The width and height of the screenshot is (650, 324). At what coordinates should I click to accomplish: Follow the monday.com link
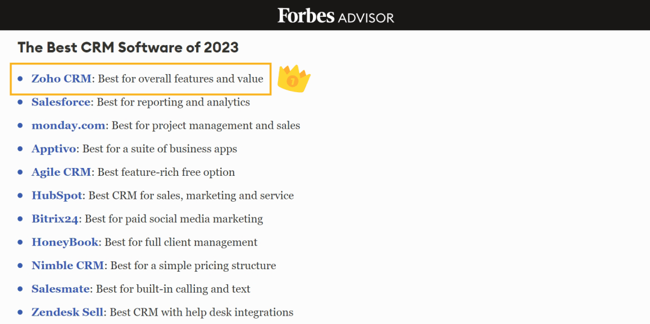69,126
